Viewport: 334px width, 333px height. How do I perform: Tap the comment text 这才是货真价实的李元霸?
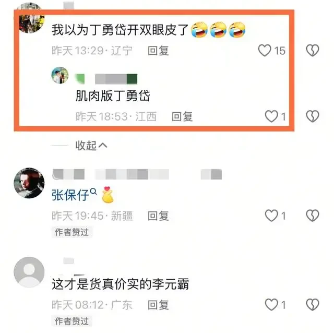(121, 284)
